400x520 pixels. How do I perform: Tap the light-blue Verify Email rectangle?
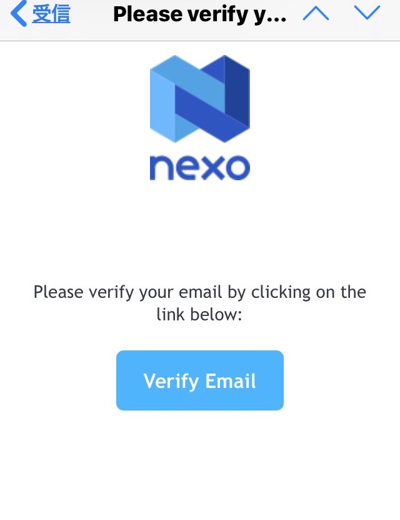click(199, 380)
